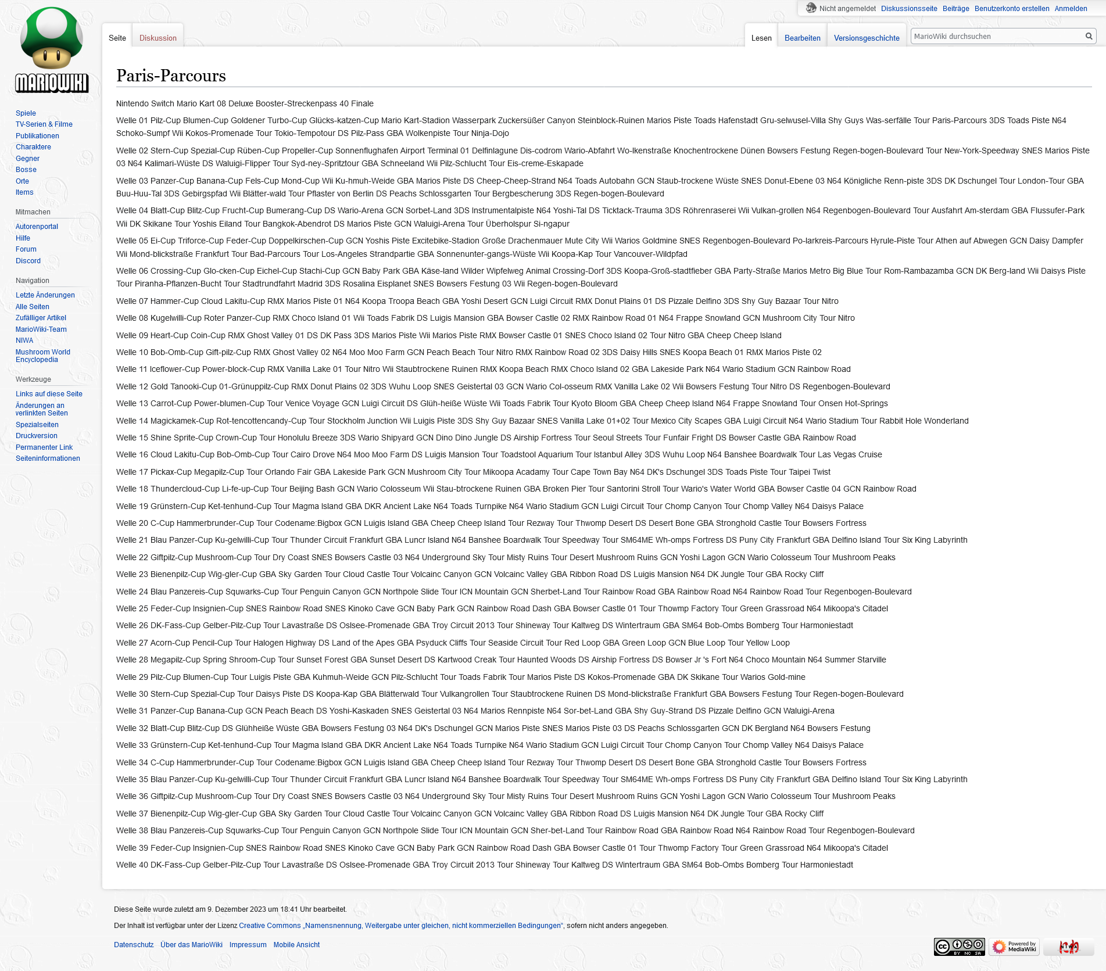Open Gegner sidebar link

[27, 159]
